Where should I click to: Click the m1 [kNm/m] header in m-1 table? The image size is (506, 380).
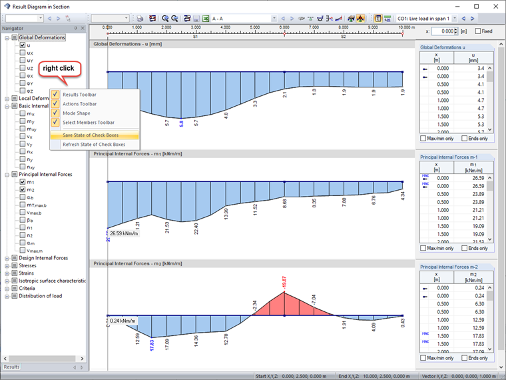[x=473, y=167]
